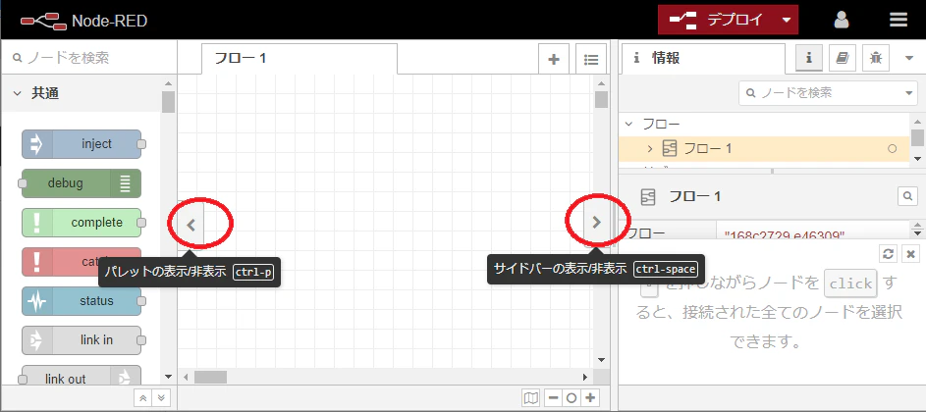This screenshot has height=412, width=926.
Task: Select the complete node in palette
Action: click(x=82, y=223)
